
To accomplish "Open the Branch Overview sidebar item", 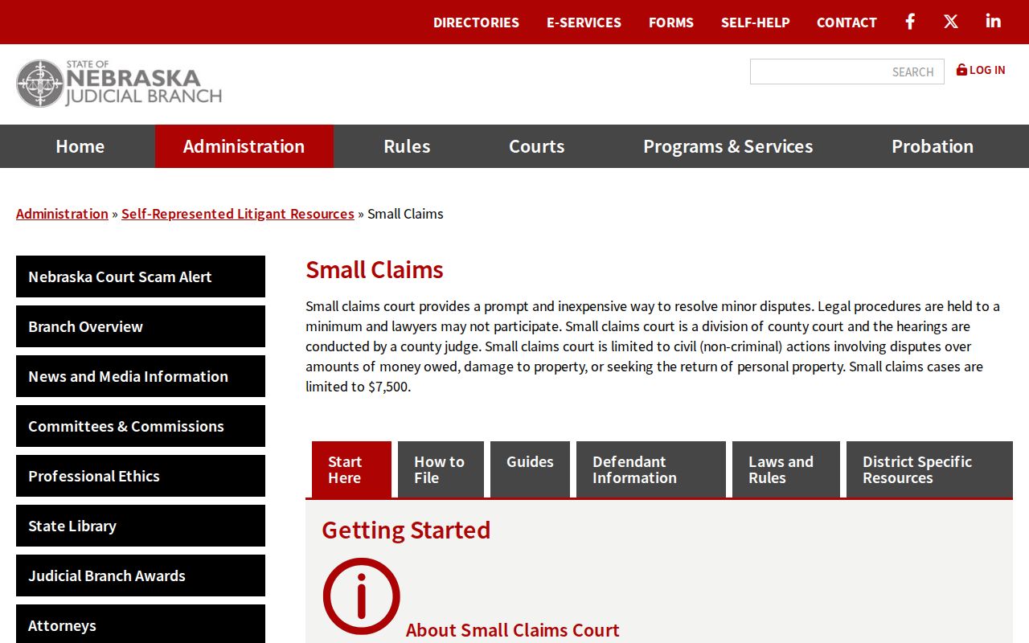I will coord(141,326).
